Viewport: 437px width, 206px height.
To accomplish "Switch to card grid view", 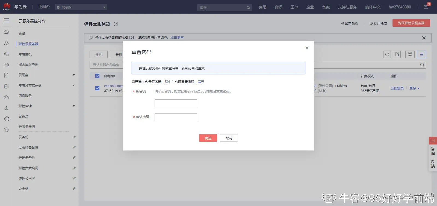I will point(410,54).
